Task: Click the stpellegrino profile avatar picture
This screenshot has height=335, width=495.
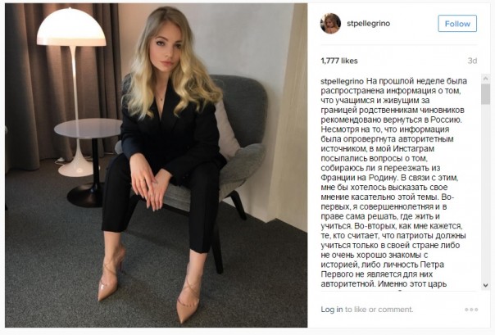Action: click(330, 23)
